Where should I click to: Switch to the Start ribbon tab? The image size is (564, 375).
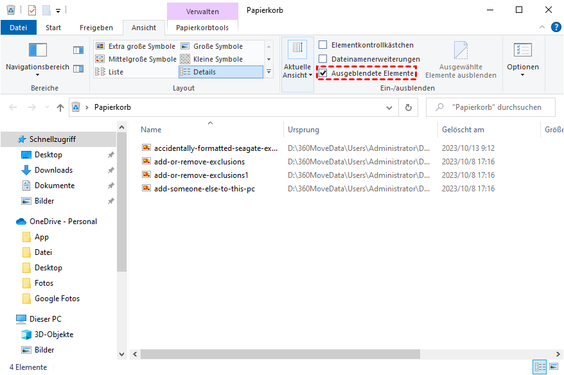53,28
